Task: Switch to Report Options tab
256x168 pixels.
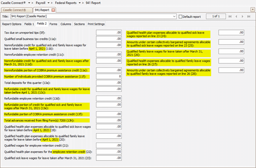Action: (x=12, y=24)
